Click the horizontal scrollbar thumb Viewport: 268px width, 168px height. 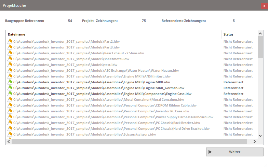tap(129, 141)
